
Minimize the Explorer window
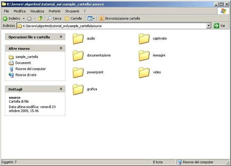[x=216, y=4]
